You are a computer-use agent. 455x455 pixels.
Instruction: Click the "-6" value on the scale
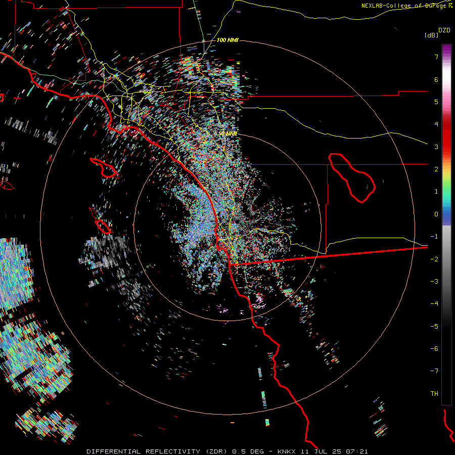coord(434,349)
